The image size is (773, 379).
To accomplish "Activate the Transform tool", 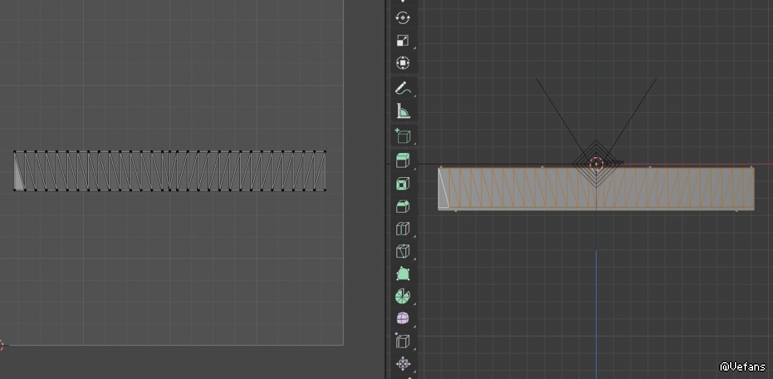I will click(x=402, y=63).
